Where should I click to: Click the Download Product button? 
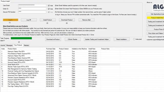pos(67,20)
